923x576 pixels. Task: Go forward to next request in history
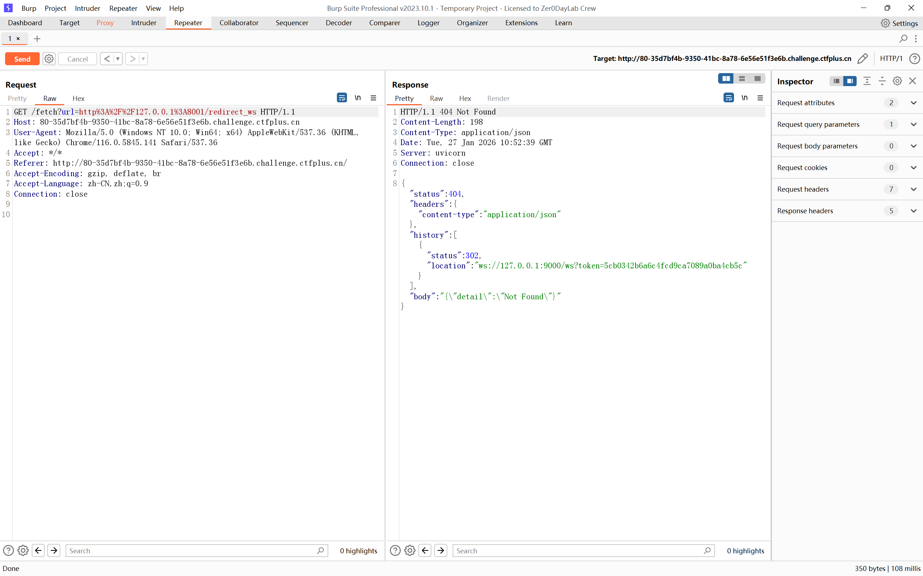pyautogui.click(x=132, y=59)
